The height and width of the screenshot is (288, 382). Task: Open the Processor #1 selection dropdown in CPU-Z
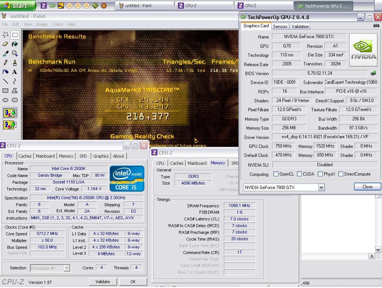(x=66, y=268)
